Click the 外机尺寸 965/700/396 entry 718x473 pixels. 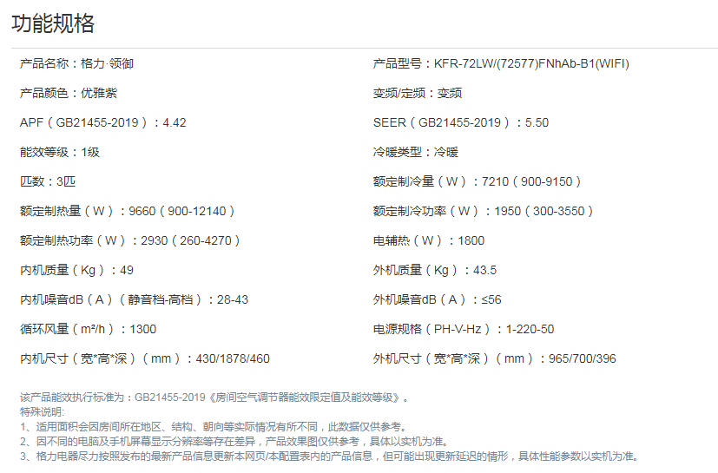[494, 358]
